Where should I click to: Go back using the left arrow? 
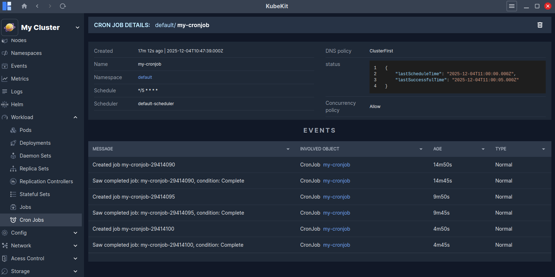pos(37,6)
